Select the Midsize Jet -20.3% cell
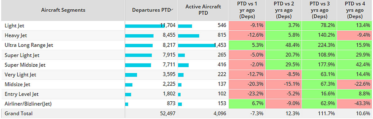Screen dimensions: 373x119 [246, 84]
